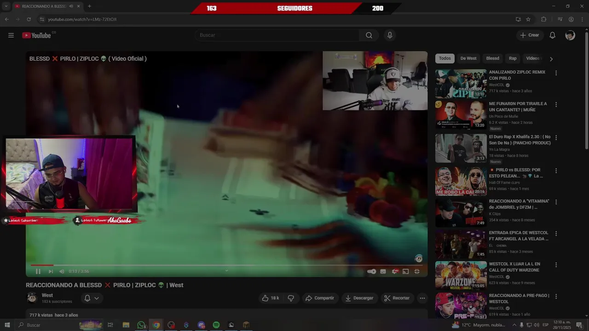Pause the video
Viewport: 589px width, 331px height.
click(x=38, y=271)
